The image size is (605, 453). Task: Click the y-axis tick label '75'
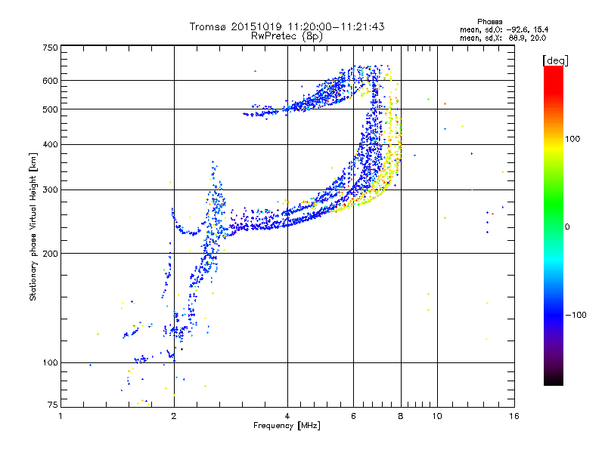coord(53,405)
